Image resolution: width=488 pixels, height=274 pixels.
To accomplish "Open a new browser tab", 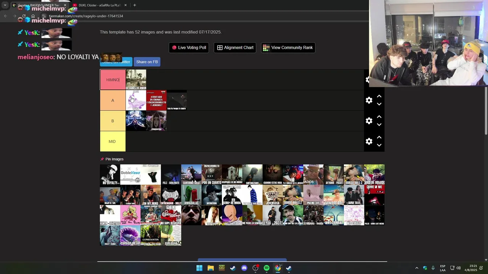I will coord(135,5).
